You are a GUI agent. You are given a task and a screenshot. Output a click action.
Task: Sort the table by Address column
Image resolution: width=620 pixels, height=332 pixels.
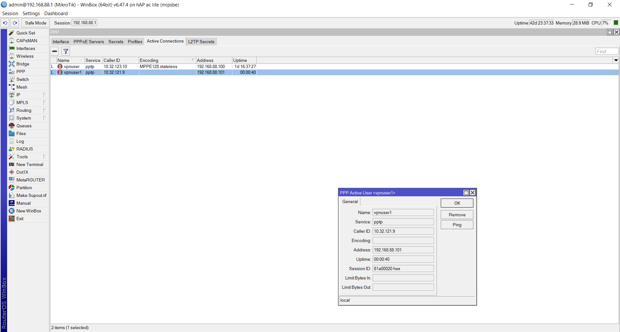tap(214, 60)
